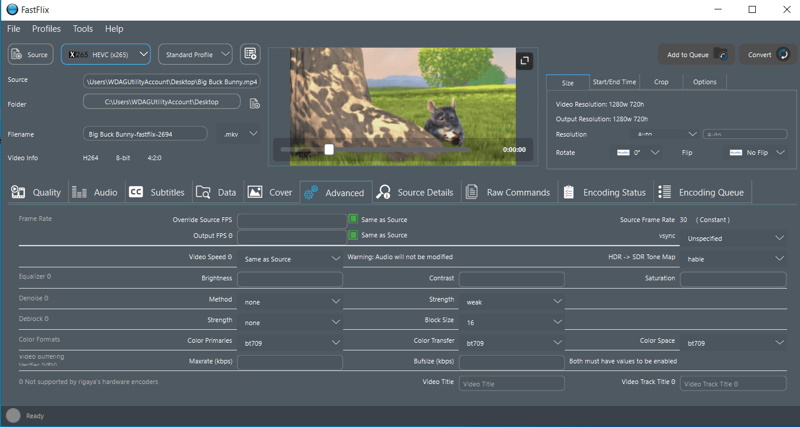
Task: Switch to the Crop tab
Action: pyautogui.click(x=661, y=82)
